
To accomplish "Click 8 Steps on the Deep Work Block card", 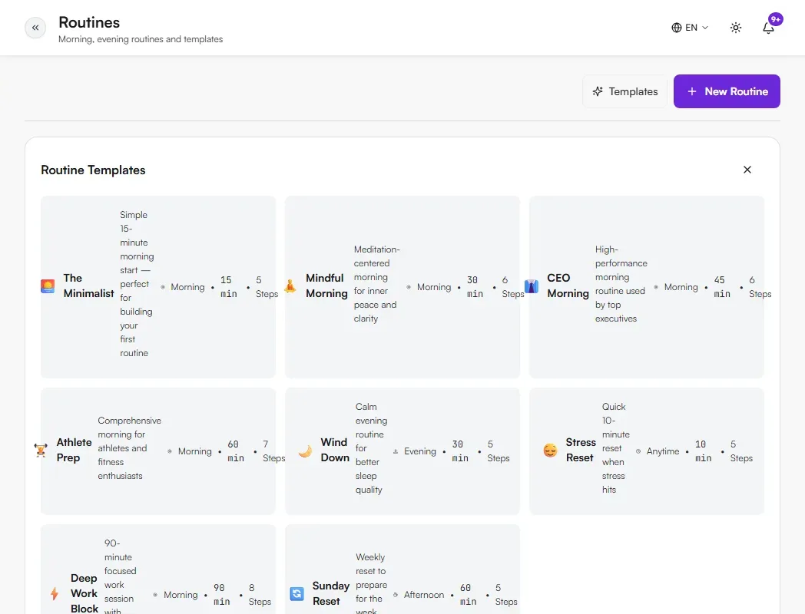I will click(260, 595).
